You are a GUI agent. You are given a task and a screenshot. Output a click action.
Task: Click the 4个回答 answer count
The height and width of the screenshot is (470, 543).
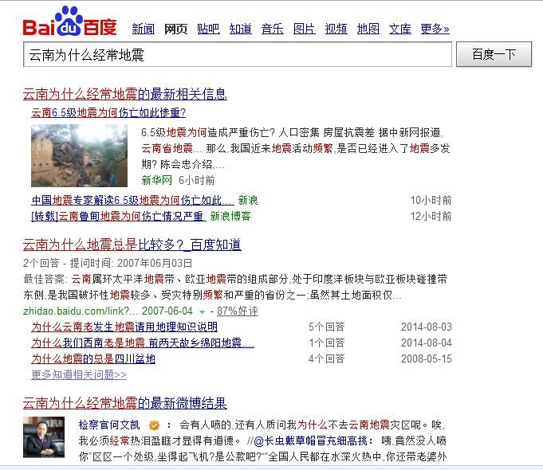pyautogui.click(x=327, y=358)
